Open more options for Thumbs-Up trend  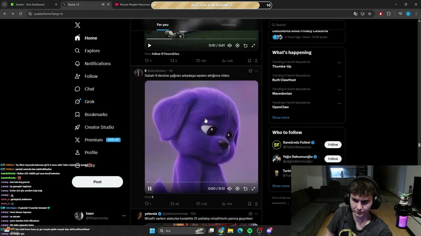point(339,63)
